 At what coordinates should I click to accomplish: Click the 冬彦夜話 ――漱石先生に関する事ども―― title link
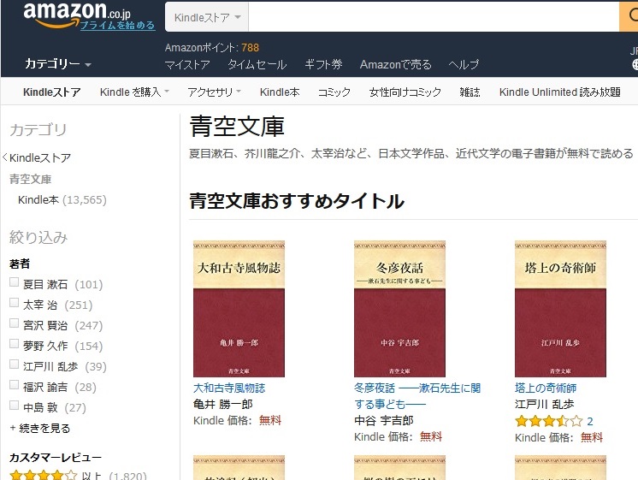tap(417, 396)
